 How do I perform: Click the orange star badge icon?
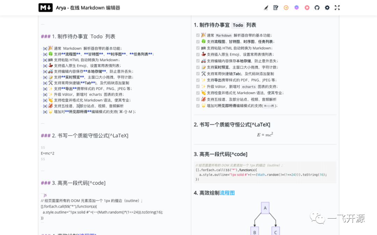(286, 8)
